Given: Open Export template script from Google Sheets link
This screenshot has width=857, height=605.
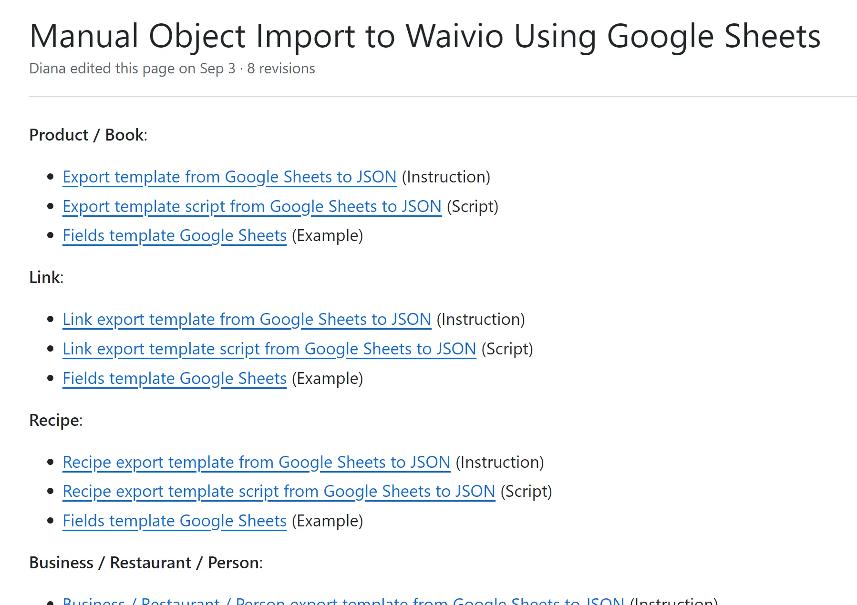Looking at the screenshot, I should (x=252, y=206).
